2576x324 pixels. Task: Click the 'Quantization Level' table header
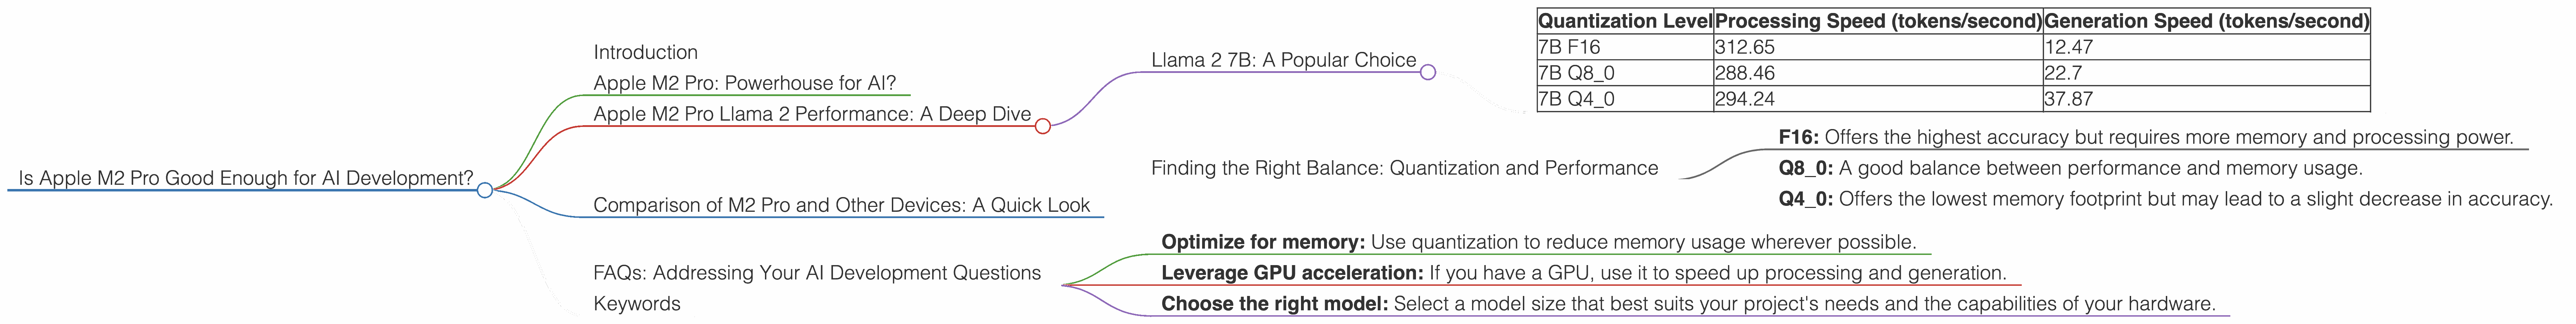[1624, 21]
